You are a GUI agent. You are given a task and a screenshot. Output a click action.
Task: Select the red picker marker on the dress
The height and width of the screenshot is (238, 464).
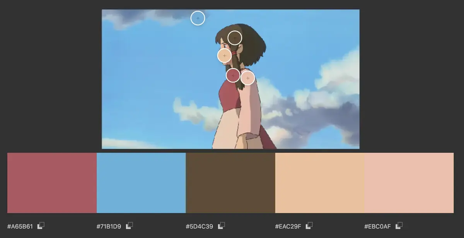[x=233, y=75]
